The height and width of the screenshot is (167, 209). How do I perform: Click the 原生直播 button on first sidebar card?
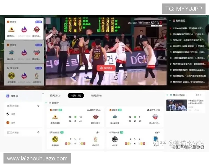pyautogui.click(x=38, y=22)
